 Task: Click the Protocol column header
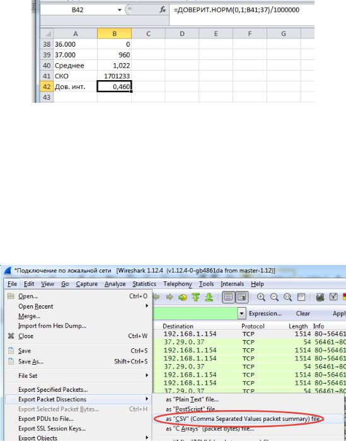coord(253,326)
